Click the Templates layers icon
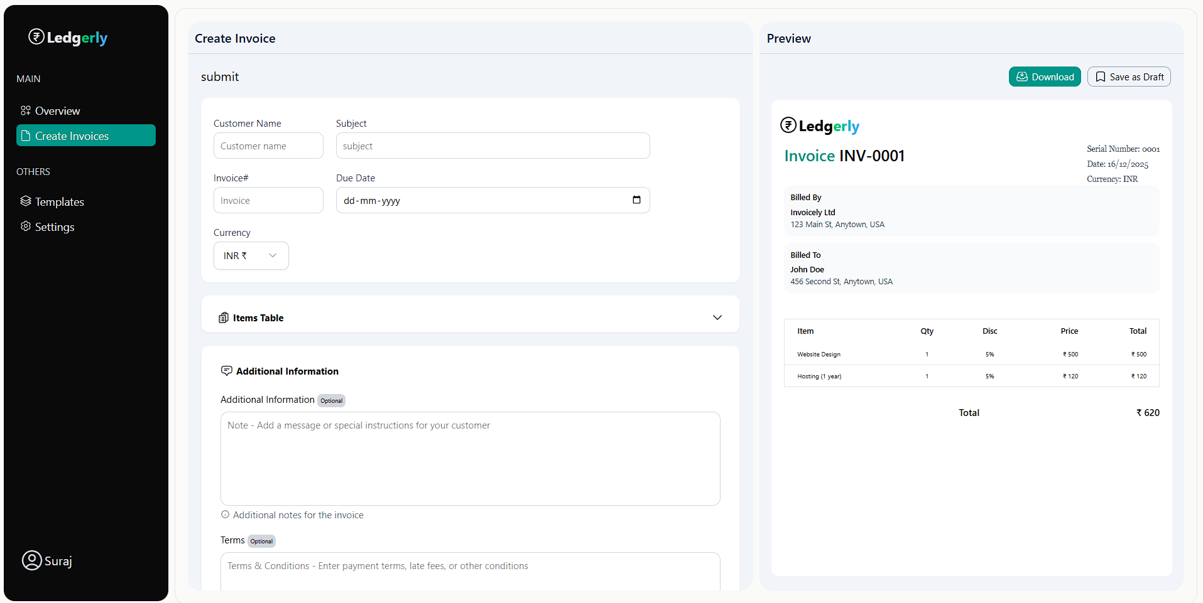The height and width of the screenshot is (603, 1203). 26,201
